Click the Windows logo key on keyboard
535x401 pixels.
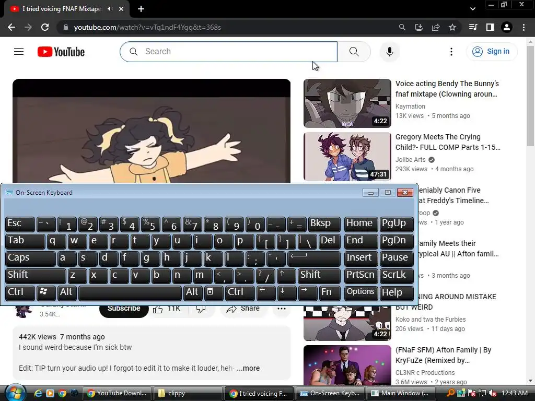point(46,293)
